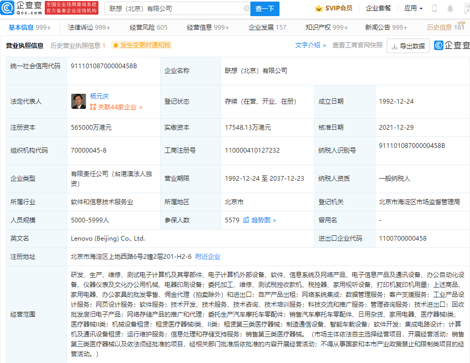Click the company name 联想（北京）有限公司 cell
This screenshot has width=470, height=363.
(256, 71)
